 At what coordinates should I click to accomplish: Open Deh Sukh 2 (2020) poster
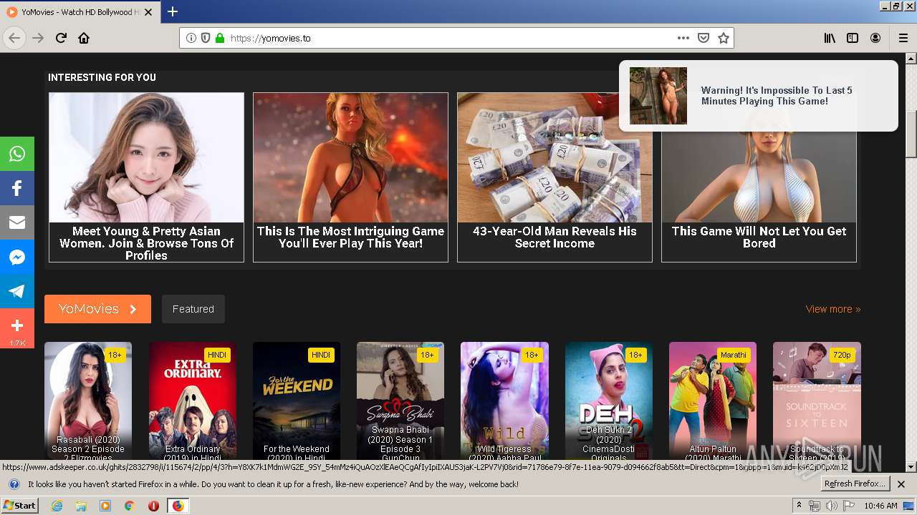click(609, 401)
